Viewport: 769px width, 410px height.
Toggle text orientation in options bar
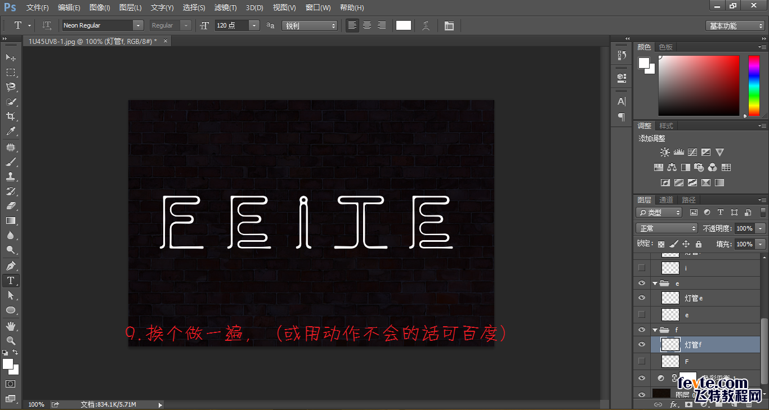47,25
